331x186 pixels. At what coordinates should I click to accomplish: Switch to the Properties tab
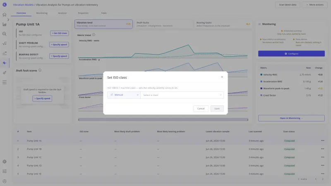(83, 13)
